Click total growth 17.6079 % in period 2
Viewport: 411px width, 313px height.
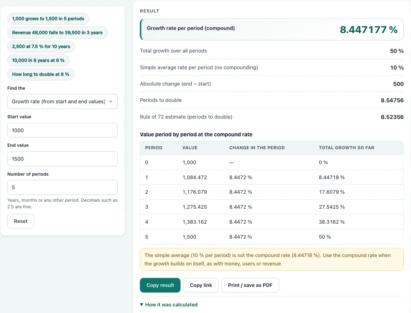332,192
